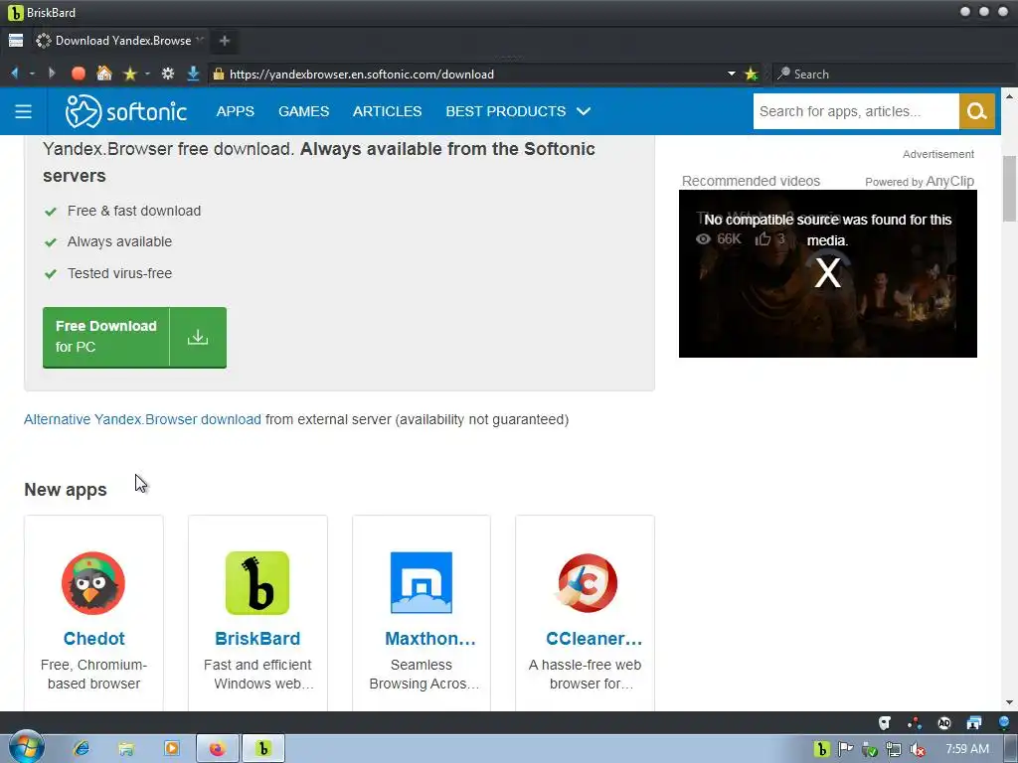This screenshot has height=763, width=1018.
Task: Toggle the AD blocker icon in status bar
Action: coord(944,723)
